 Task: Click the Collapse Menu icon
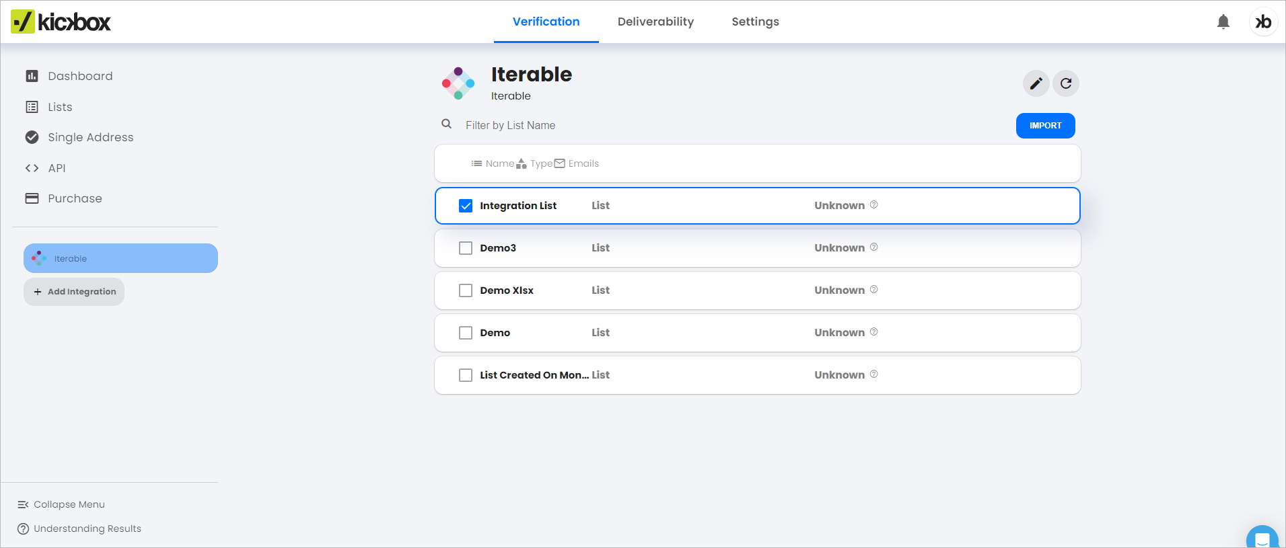(23, 504)
